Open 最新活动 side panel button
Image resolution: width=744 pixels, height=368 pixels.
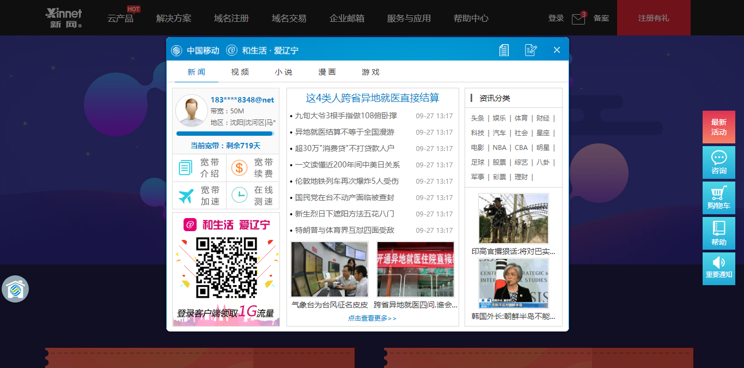[718, 127]
